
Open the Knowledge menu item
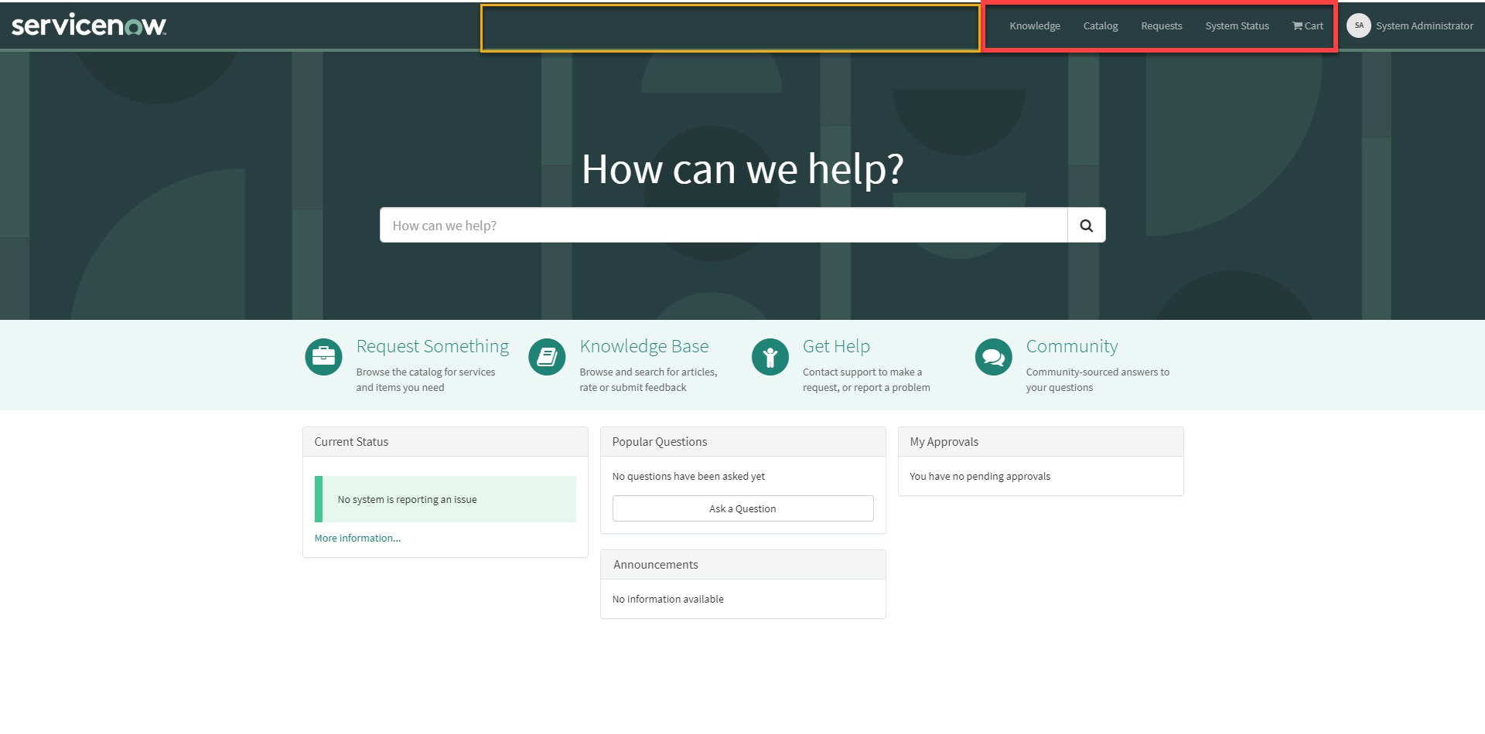1035,26
